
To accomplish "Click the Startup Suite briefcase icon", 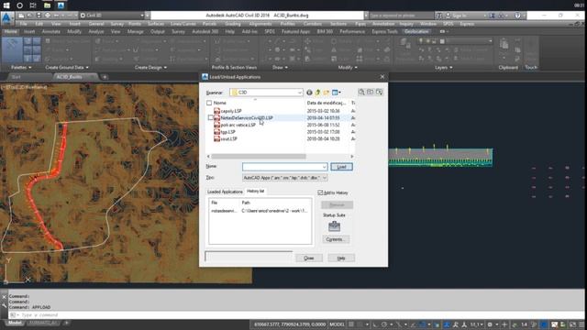I will pos(334,226).
